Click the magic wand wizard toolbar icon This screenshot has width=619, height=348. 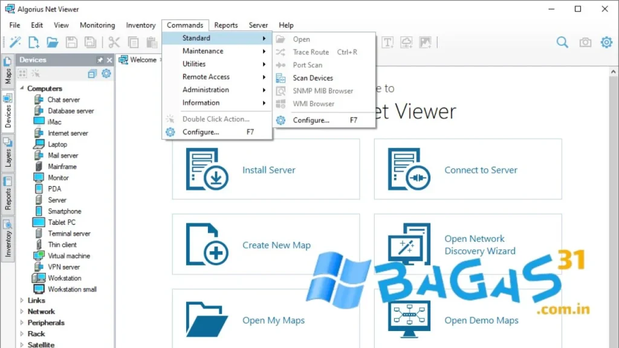click(x=15, y=42)
